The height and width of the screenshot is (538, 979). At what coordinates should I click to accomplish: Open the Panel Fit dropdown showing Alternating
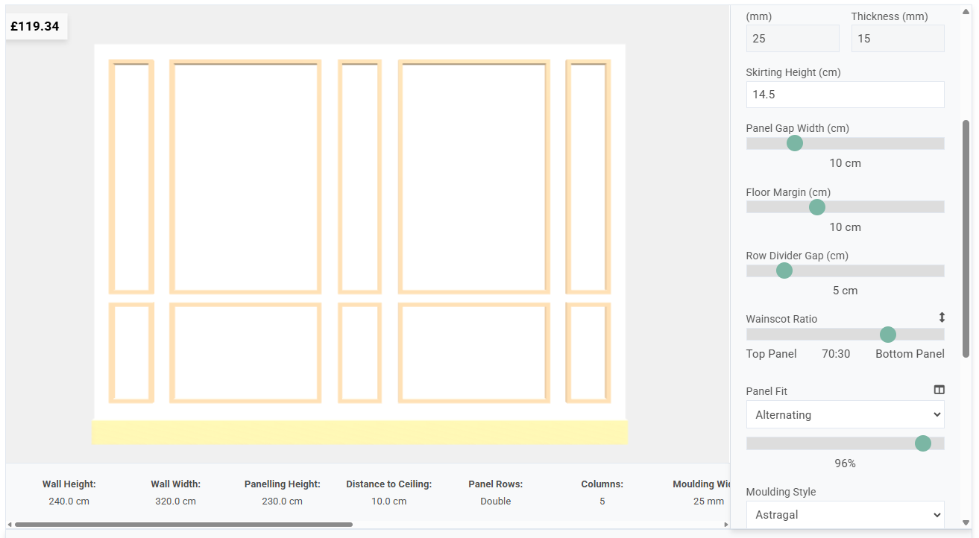tap(845, 414)
